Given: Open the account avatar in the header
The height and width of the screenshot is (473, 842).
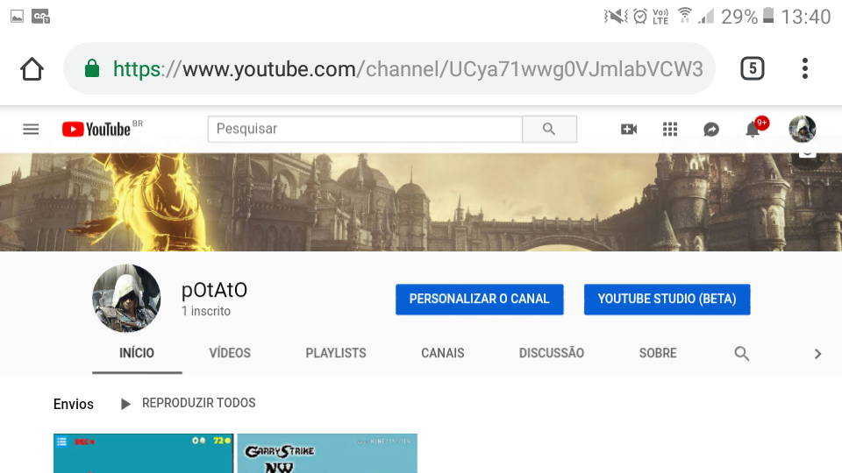Looking at the screenshot, I should click(803, 129).
